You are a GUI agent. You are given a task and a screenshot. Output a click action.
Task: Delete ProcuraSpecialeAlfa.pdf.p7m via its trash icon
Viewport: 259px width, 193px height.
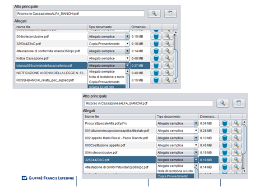(x=224, y=123)
